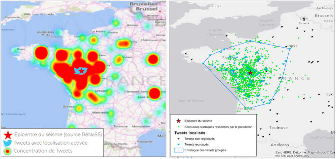The image size is (336, 159).
Task: Click the 'Tweets avec localisation activée' legend text
Action: pos(51,143)
